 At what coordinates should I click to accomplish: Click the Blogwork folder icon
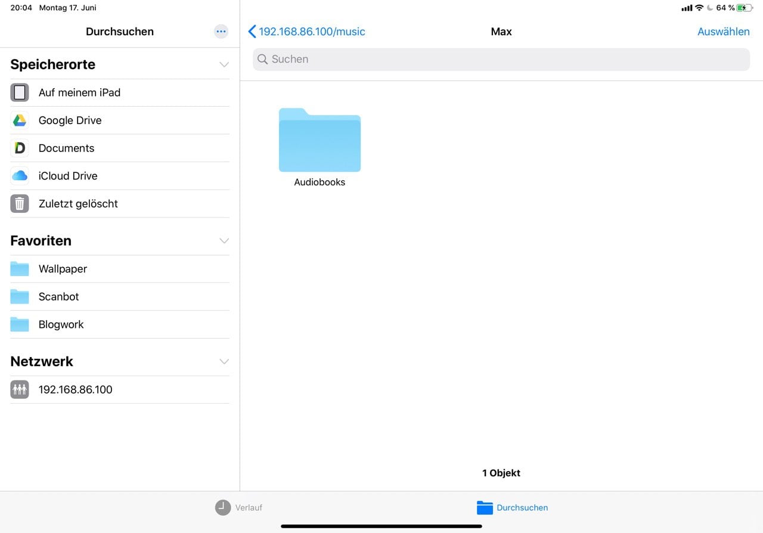(x=20, y=324)
